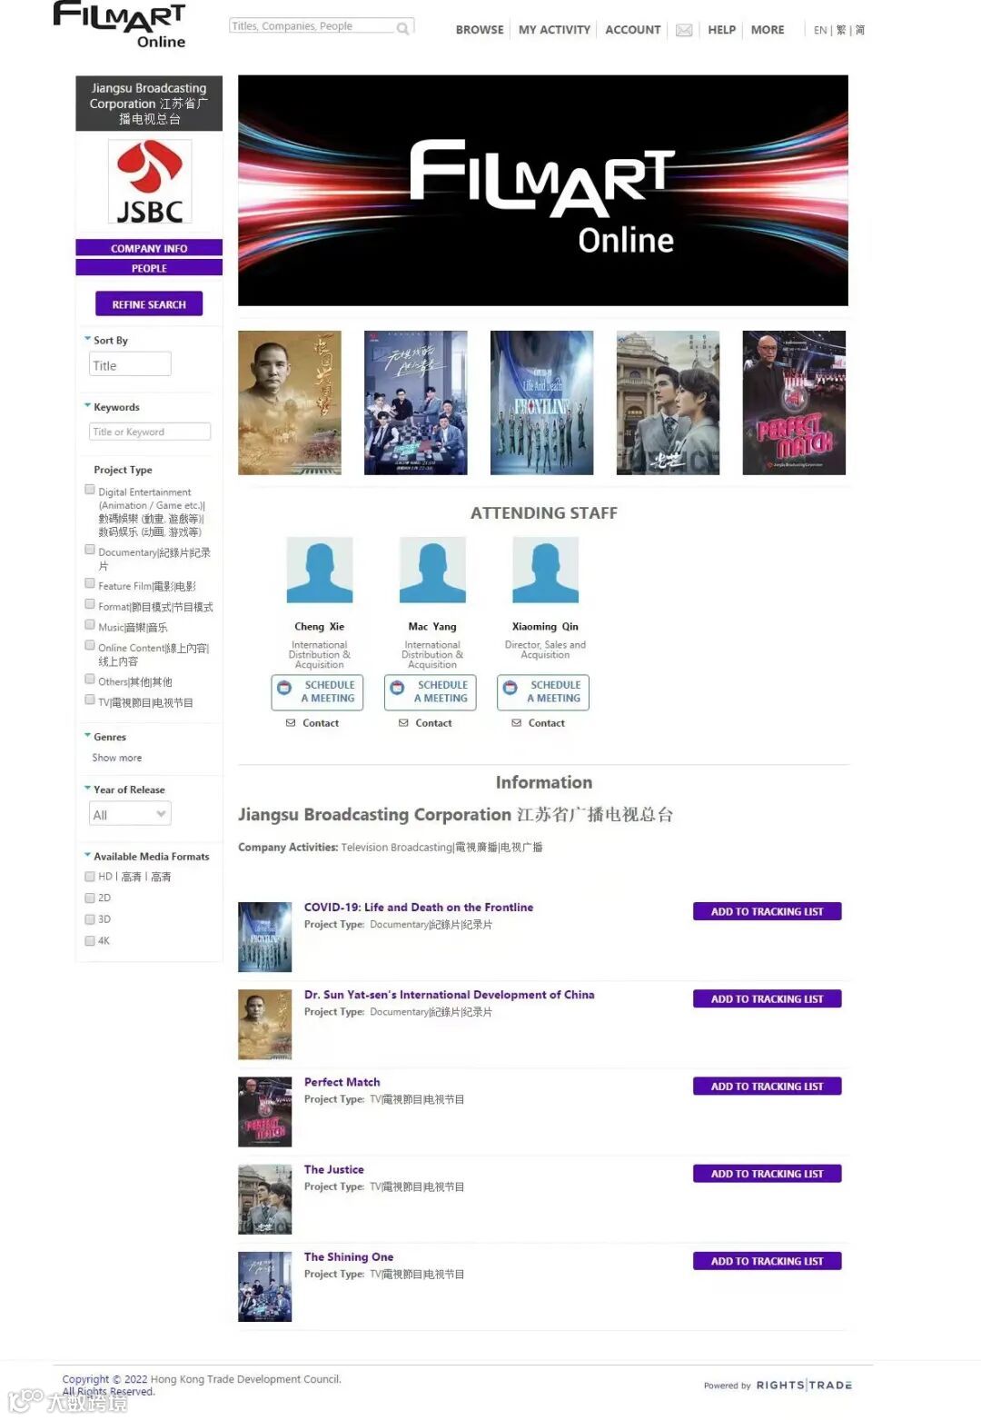Image resolution: width=981 pixels, height=1420 pixels.
Task: Open the MY ACTIVITY menu
Action: pyautogui.click(x=554, y=30)
